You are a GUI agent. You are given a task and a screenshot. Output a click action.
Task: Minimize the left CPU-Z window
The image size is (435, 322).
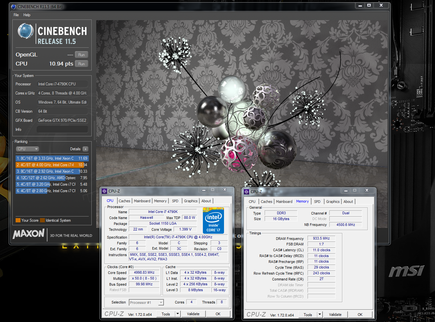click(x=204, y=190)
